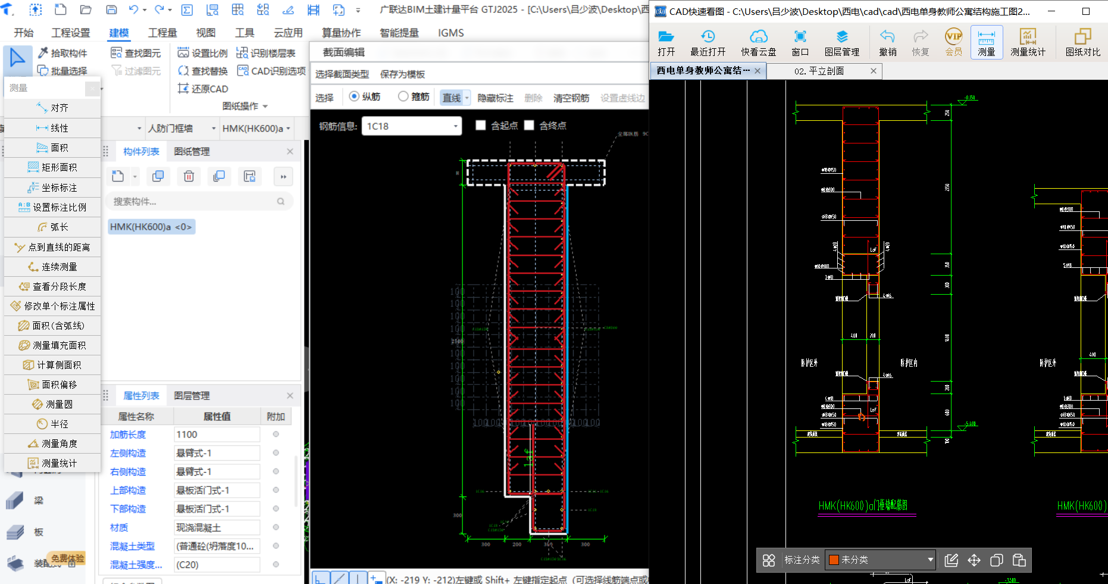
Task: Switch to the 图层管理 tab in properties panel
Action: [x=192, y=396]
